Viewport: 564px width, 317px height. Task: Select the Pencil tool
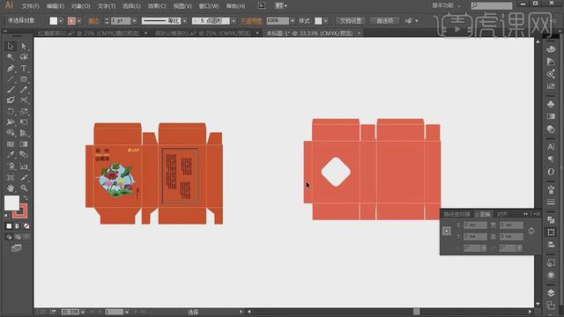[x=24, y=90]
